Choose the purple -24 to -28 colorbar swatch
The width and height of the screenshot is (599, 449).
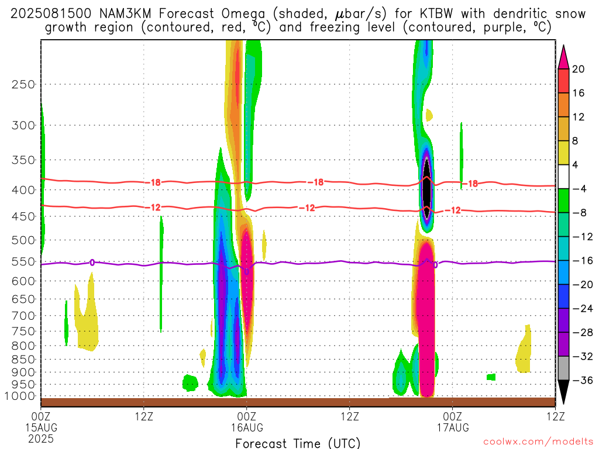point(563,320)
